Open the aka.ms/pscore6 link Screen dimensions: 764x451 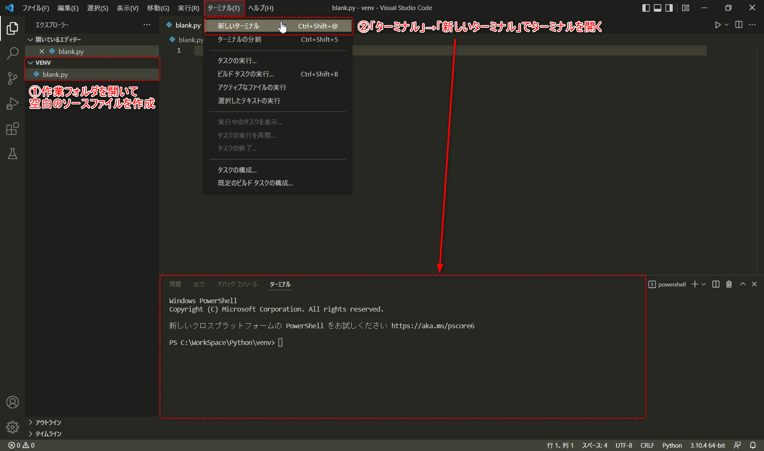433,326
